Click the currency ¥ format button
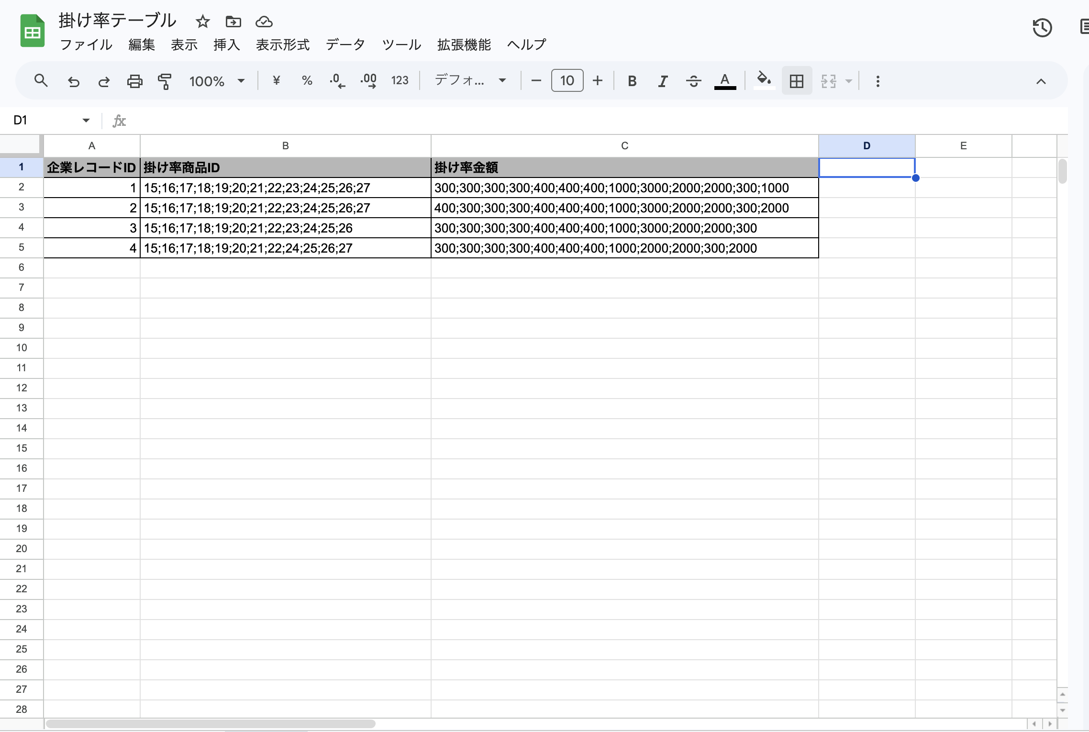The height and width of the screenshot is (732, 1089). (276, 81)
